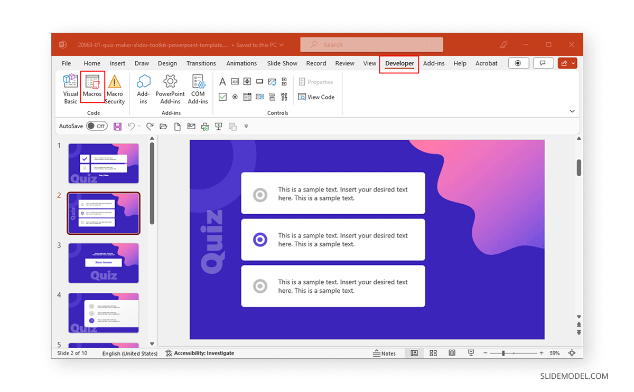Click the Accessibility: Investigate status button
The width and height of the screenshot is (634, 392).
(x=200, y=353)
